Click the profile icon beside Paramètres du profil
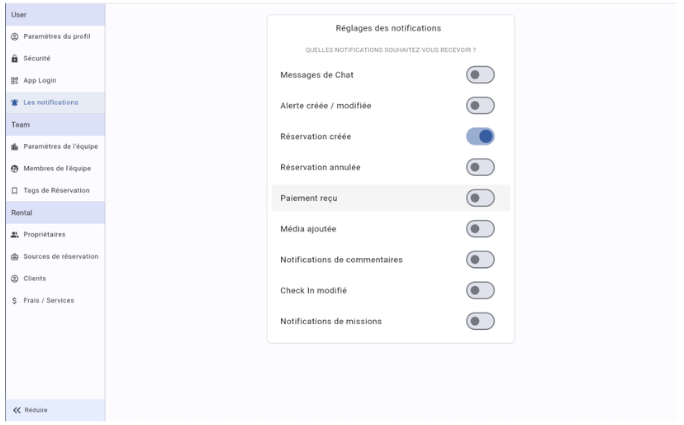 click(15, 36)
